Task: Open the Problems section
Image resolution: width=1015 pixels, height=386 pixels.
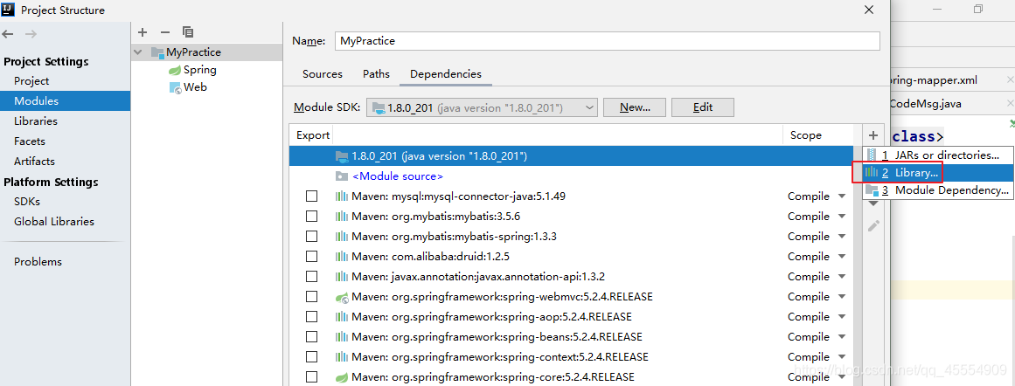Action: click(x=38, y=261)
